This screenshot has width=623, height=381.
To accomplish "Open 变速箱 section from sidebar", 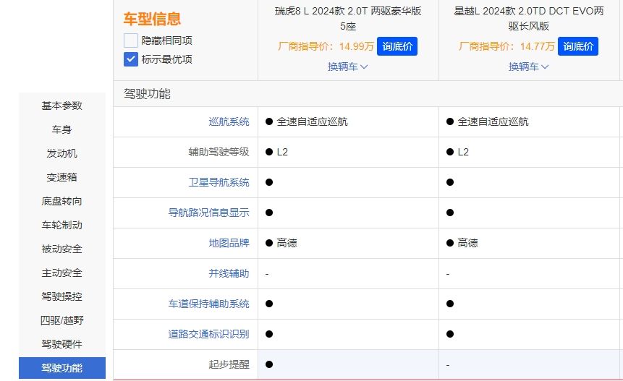I will click(x=62, y=177).
